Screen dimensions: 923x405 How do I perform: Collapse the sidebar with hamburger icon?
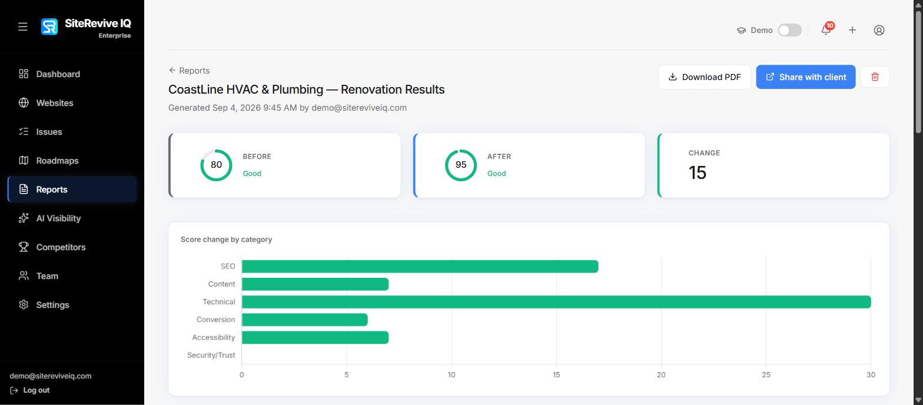(23, 26)
